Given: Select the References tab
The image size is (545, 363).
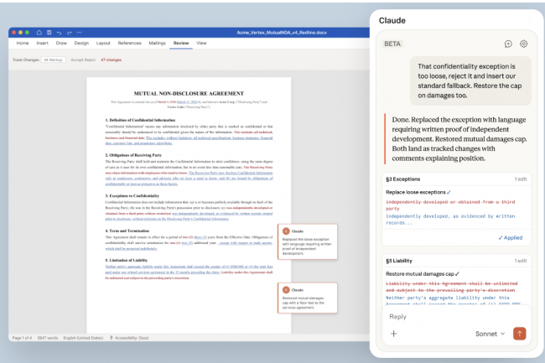Looking at the screenshot, I should [x=129, y=42].
